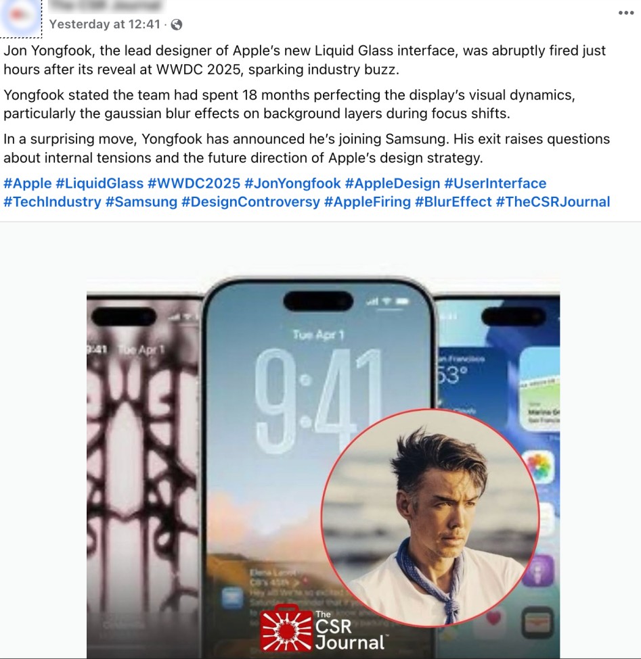Open the #AppleDesign hashtag
The height and width of the screenshot is (659, 641).
[x=393, y=183]
